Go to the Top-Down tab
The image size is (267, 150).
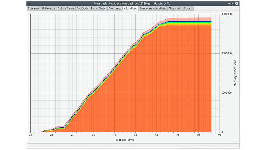pyautogui.click(x=82, y=8)
